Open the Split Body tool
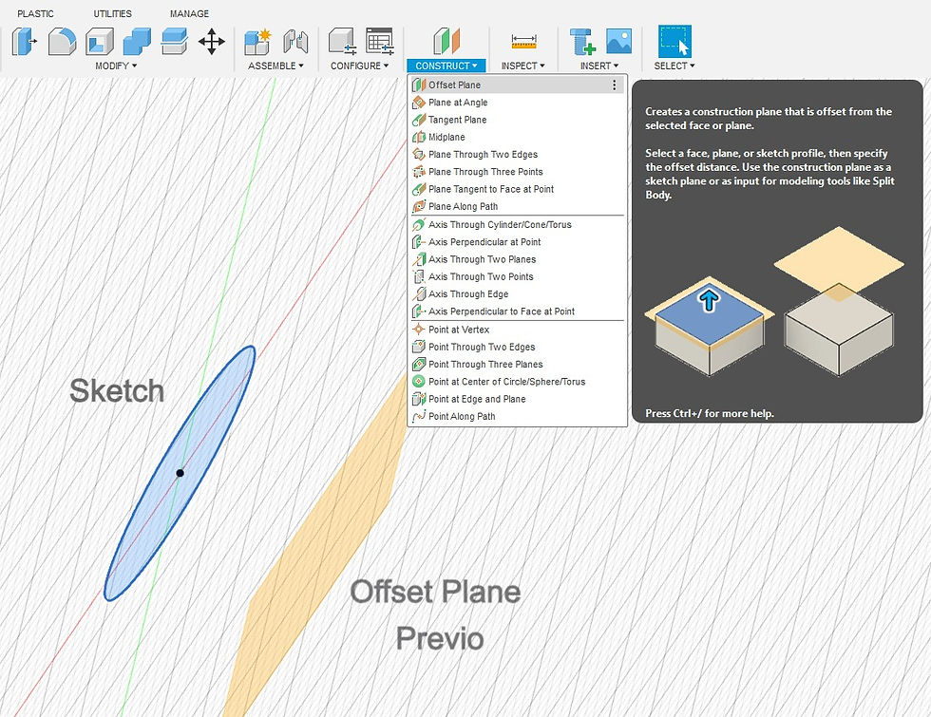The height and width of the screenshot is (717, 931). (x=174, y=42)
